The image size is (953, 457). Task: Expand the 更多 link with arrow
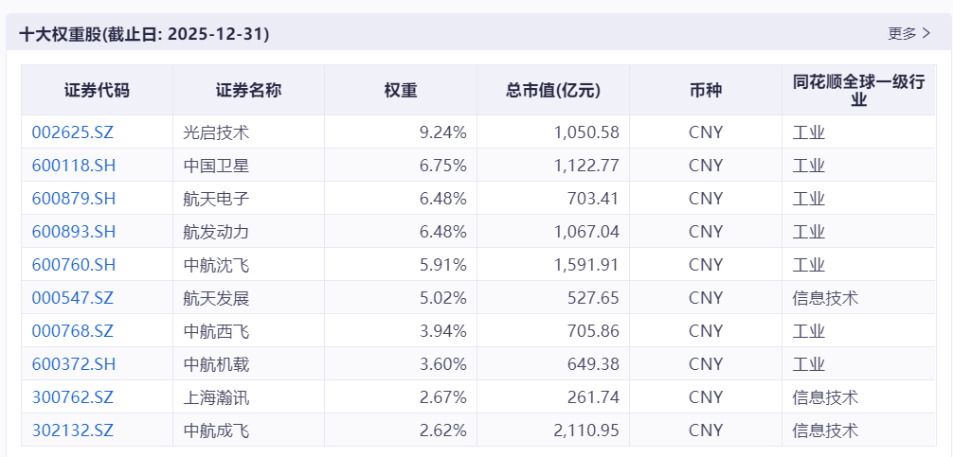[908, 33]
